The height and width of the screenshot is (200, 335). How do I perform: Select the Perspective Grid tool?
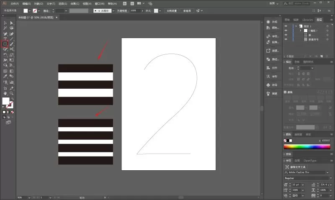[x=12, y=65]
